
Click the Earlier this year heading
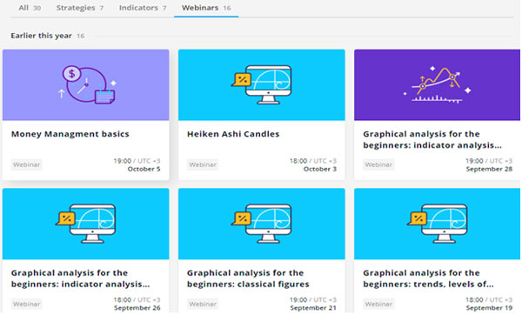pyautogui.click(x=41, y=36)
